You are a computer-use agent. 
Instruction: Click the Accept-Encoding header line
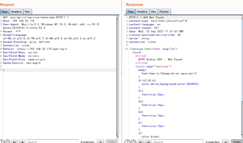(26, 42)
